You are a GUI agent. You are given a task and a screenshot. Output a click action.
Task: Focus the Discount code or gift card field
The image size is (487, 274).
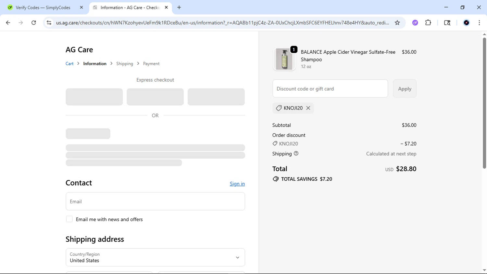pyautogui.click(x=330, y=89)
